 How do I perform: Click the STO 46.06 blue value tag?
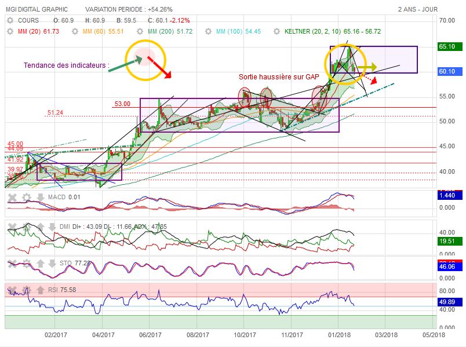[x=450, y=266]
